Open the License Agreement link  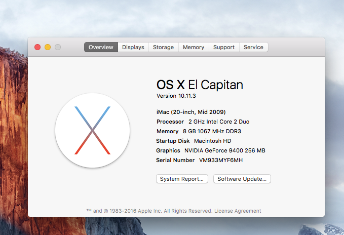click(x=238, y=211)
